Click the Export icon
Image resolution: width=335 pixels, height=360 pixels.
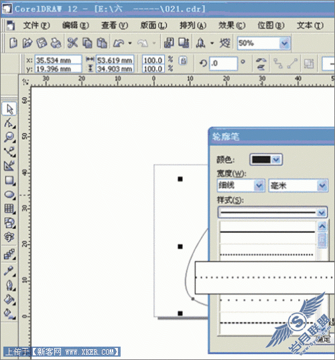point(184,43)
